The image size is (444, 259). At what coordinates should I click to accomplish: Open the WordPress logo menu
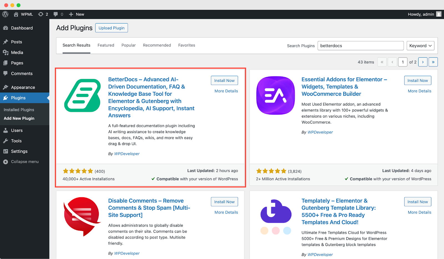[5, 14]
